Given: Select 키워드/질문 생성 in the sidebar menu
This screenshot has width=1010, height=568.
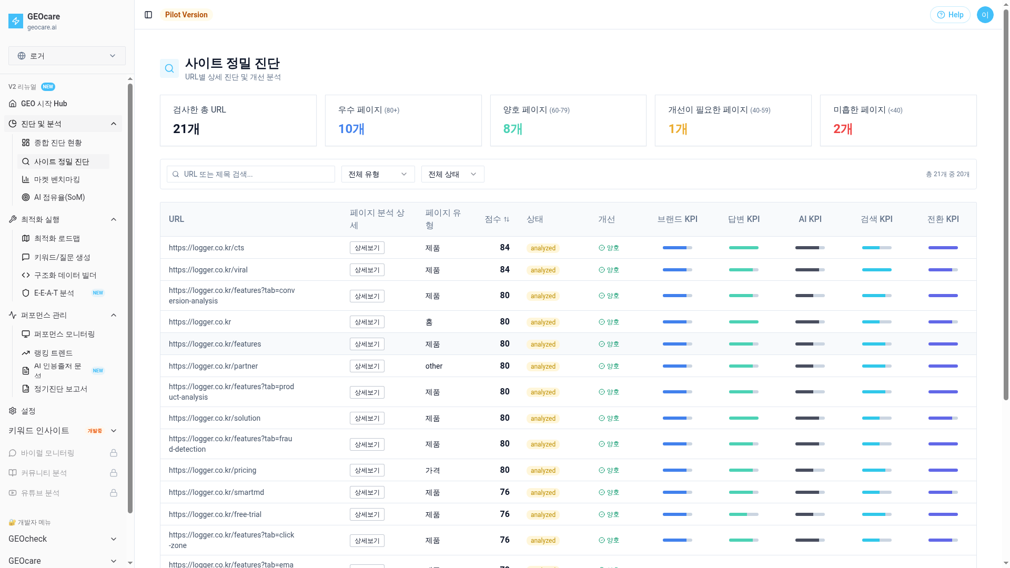Looking at the screenshot, I should [63, 257].
